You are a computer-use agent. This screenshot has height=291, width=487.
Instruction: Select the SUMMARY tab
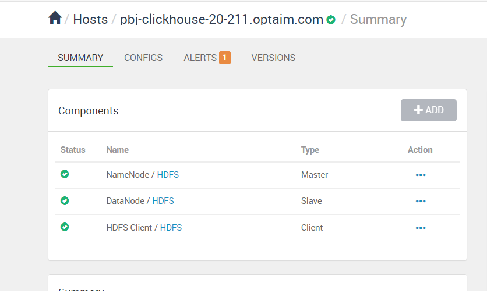80,58
